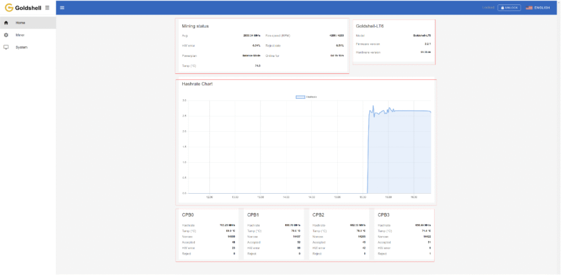Select the CPB2 card heading
This screenshot has width=565, height=277.
pyautogui.click(x=318, y=215)
